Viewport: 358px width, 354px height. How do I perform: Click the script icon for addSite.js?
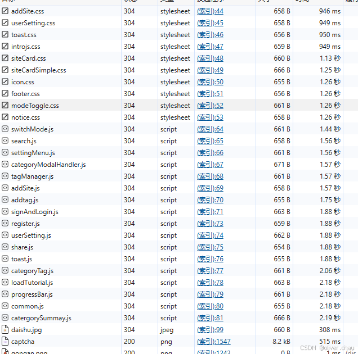click(5, 188)
